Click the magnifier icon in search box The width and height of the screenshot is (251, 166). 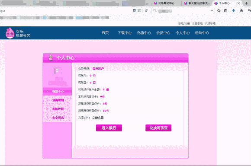point(155,10)
